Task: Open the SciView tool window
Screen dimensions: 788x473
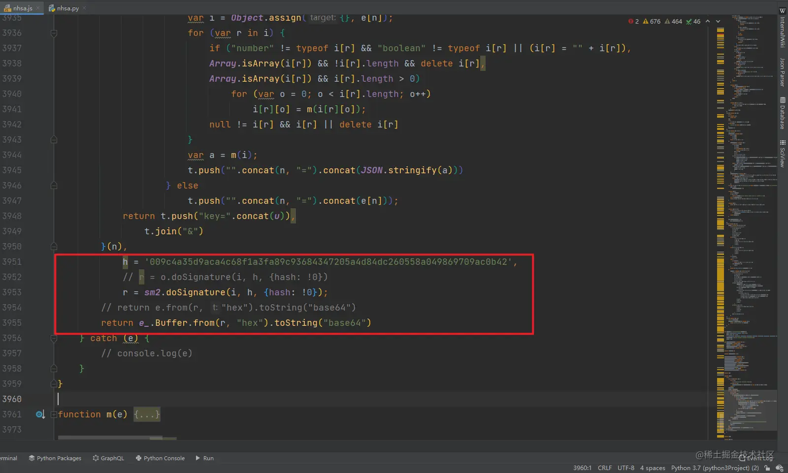Action: tap(782, 154)
